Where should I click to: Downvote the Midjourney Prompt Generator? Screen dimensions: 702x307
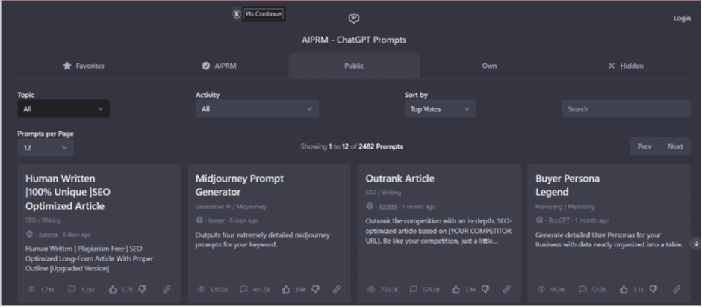316,290
